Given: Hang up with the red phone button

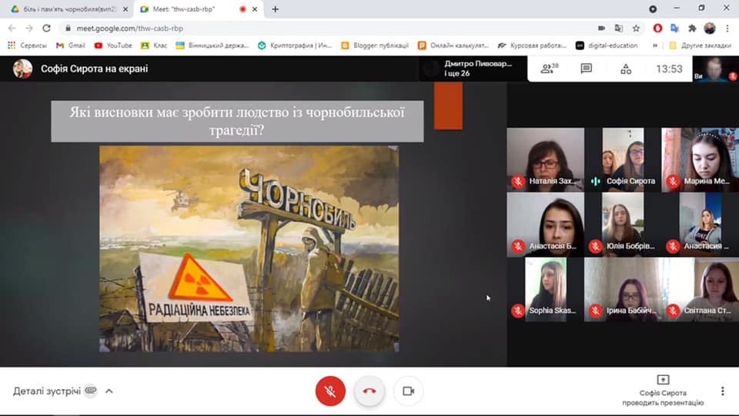Looking at the screenshot, I should click(x=369, y=391).
